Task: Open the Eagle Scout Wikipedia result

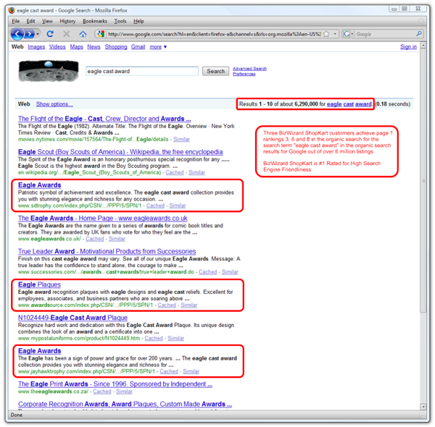Action: point(120,152)
